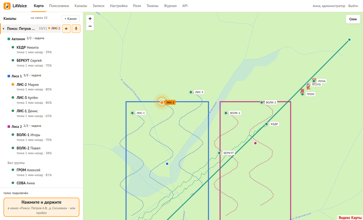Open the Слои layers dropdown
Screen dimensions: 363x220
pos(353,19)
